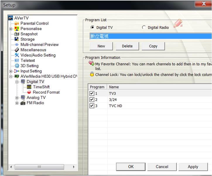Viewport: 212px width, 176px height.
Task: Click the AVerMedia H830 device icon
Action: click(x=17, y=76)
